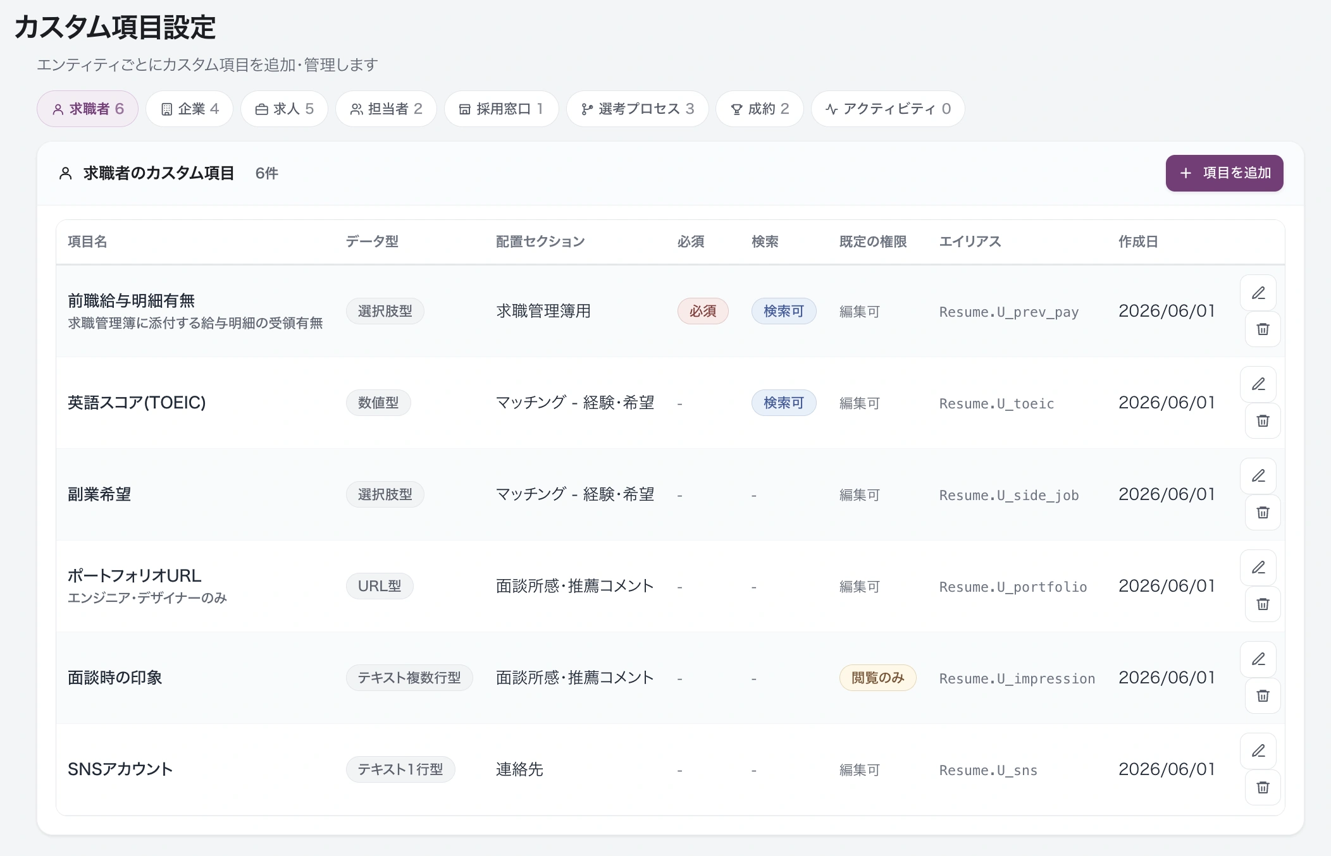The image size is (1331, 856).
Task: Click the テキスト1行型 badge
Action: point(400,769)
